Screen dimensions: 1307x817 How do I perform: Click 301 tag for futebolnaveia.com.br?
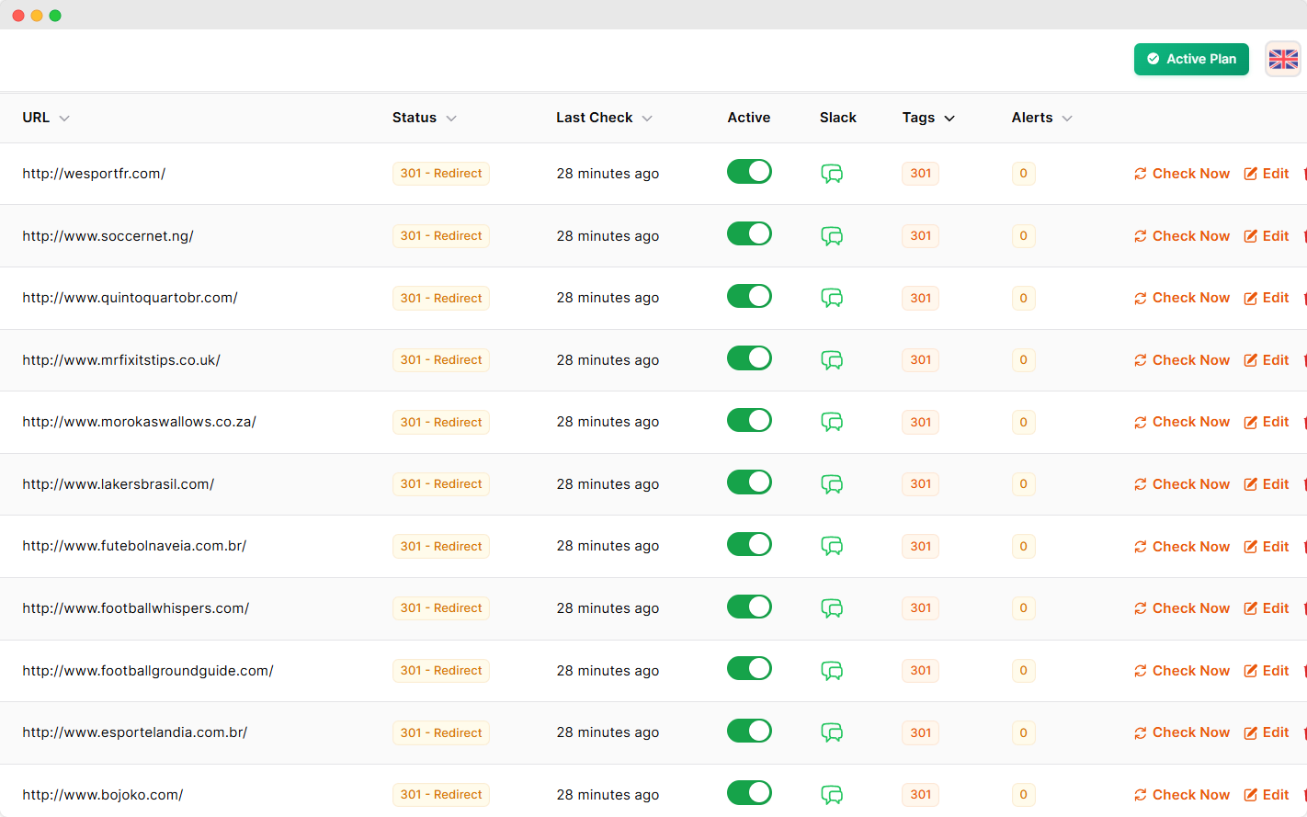click(920, 546)
